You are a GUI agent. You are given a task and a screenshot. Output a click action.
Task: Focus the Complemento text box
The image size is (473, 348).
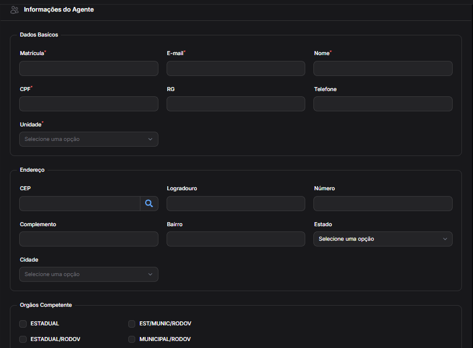pyautogui.click(x=89, y=239)
